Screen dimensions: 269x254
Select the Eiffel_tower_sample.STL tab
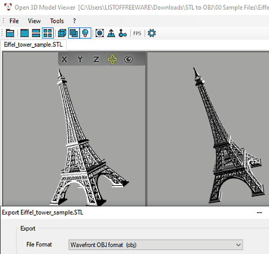33,44
